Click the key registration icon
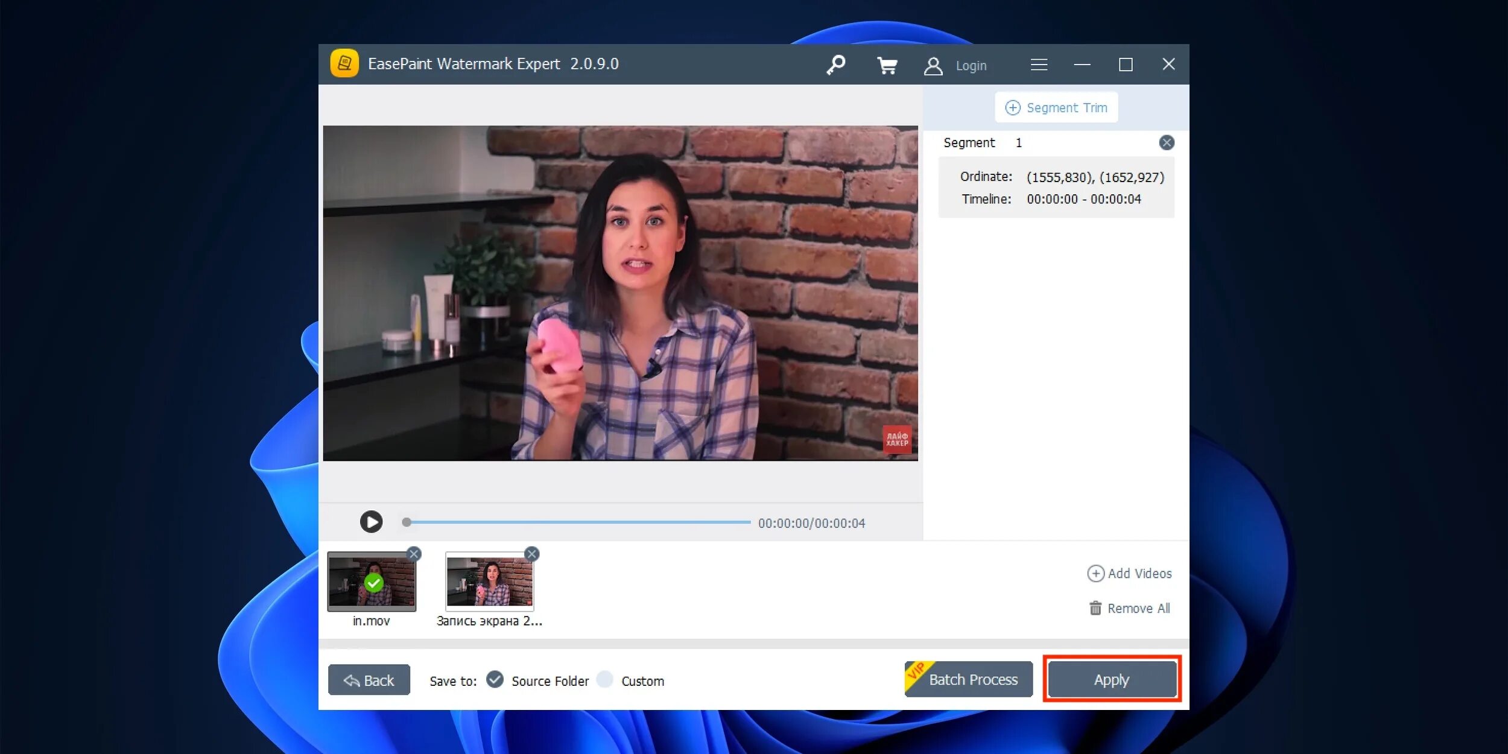This screenshot has height=754, width=1508. 835,65
